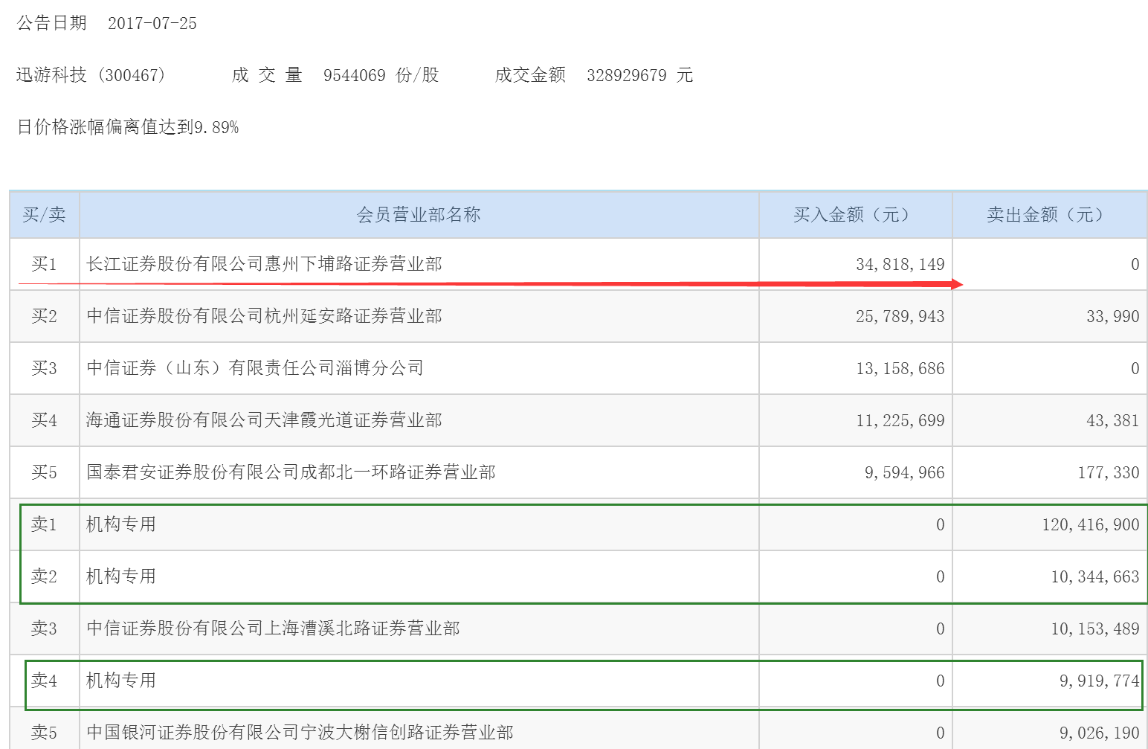Select the 卖3 row label
This screenshot has width=1148, height=749.
45,629
